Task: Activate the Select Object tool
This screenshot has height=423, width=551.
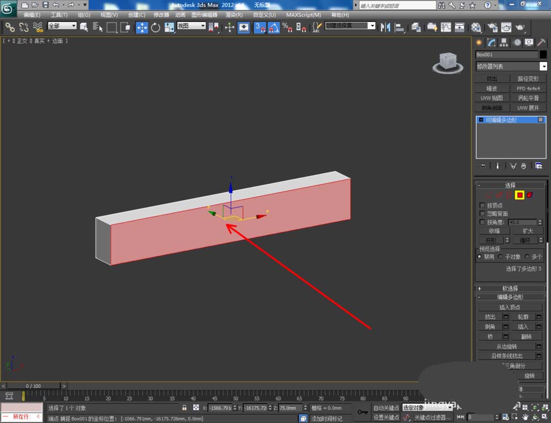Action: click(84, 27)
